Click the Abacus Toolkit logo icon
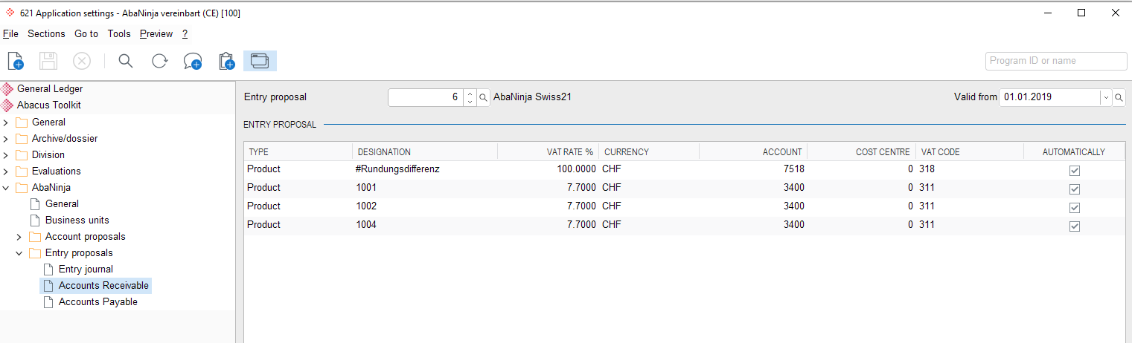 click(x=8, y=105)
